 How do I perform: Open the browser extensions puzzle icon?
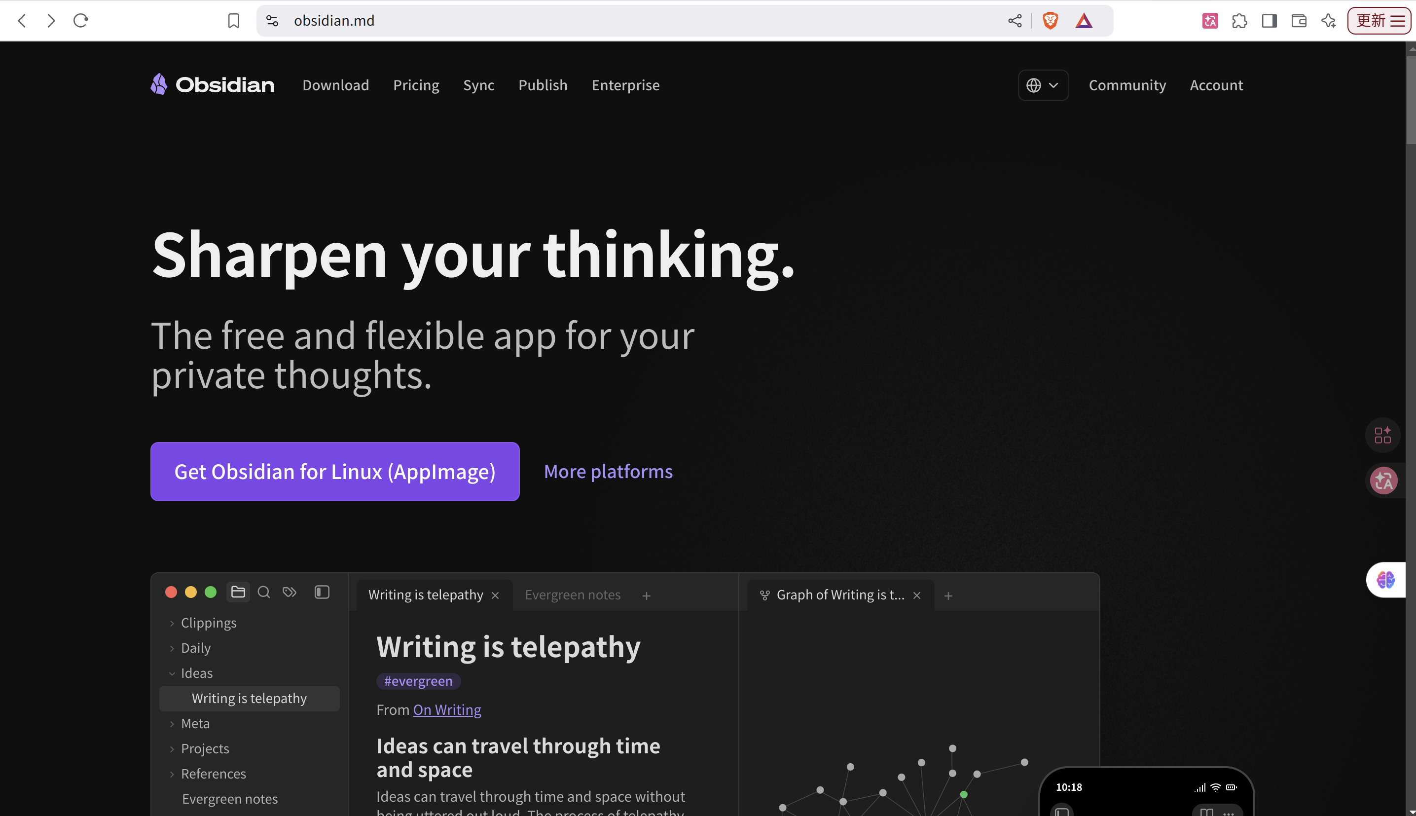tap(1239, 21)
